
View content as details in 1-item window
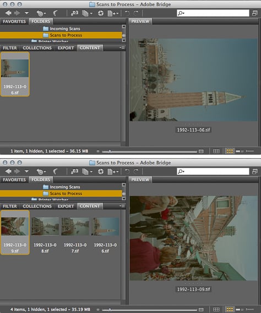[x=240, y=152]
